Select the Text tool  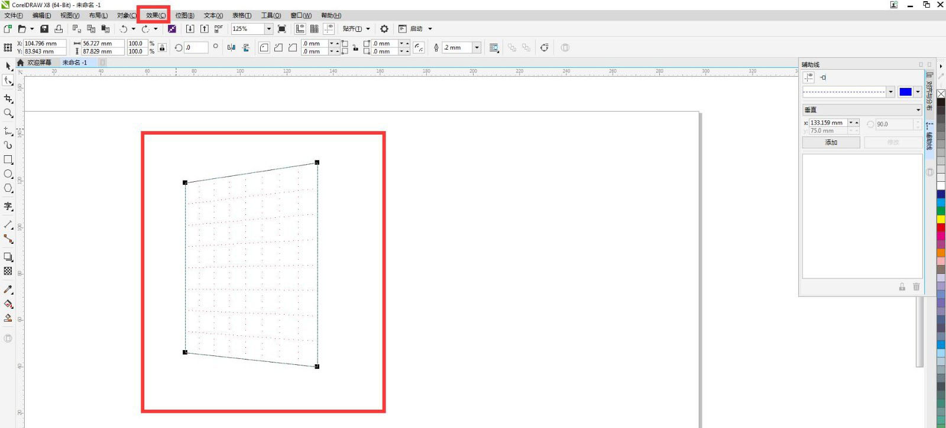click(x=8, y=206)
